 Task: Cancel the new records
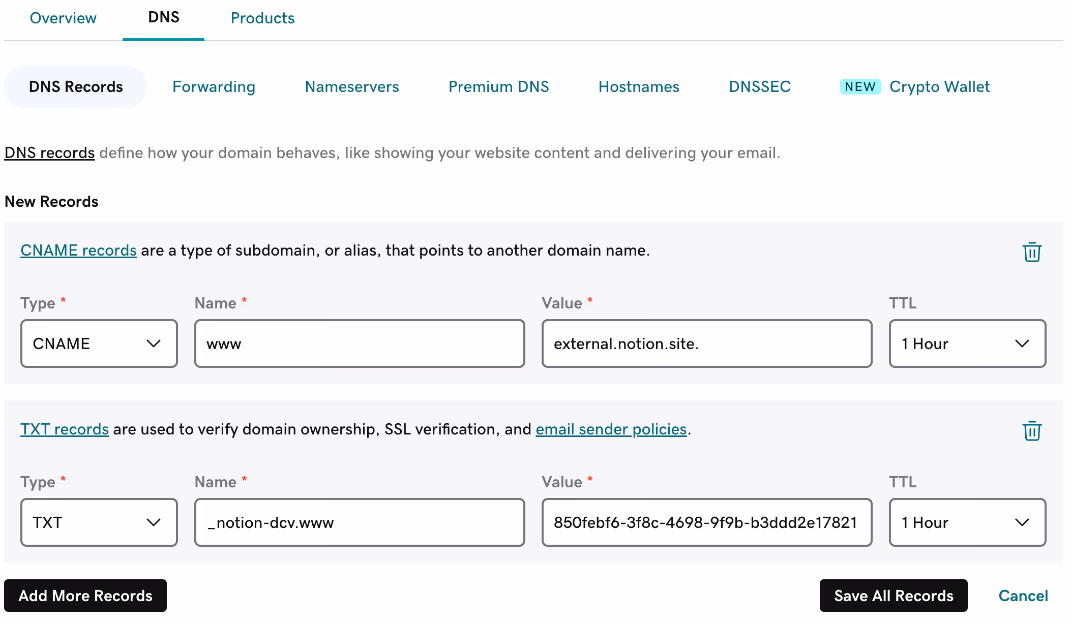(x=1023, y=596)
